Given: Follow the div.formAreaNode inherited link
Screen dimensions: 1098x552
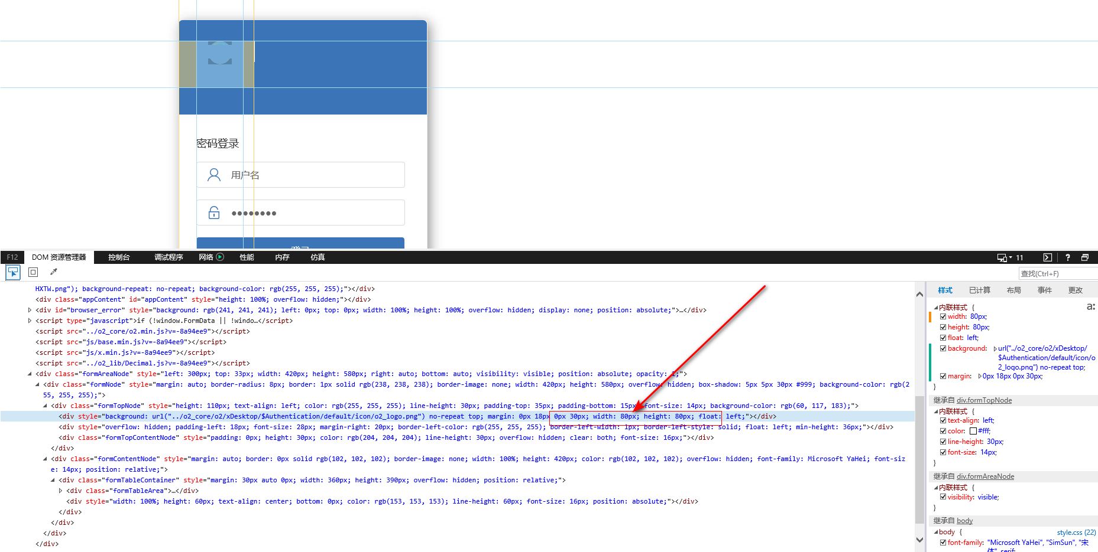Looking at the screenshot, I should point(985,476).
